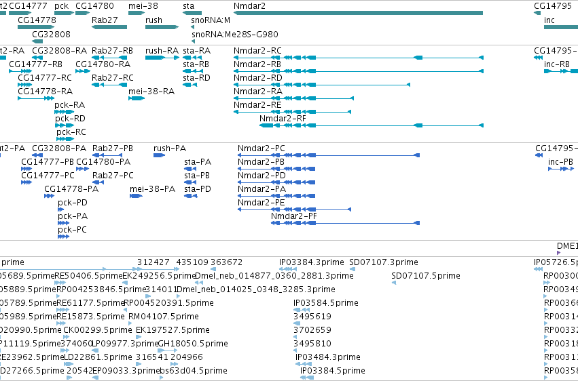Select the sta-RA transcript
578x381 pixels.
coord(197,50)
